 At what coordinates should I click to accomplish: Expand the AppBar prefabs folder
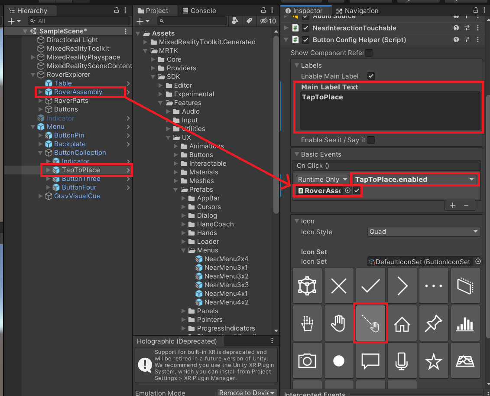183,198
